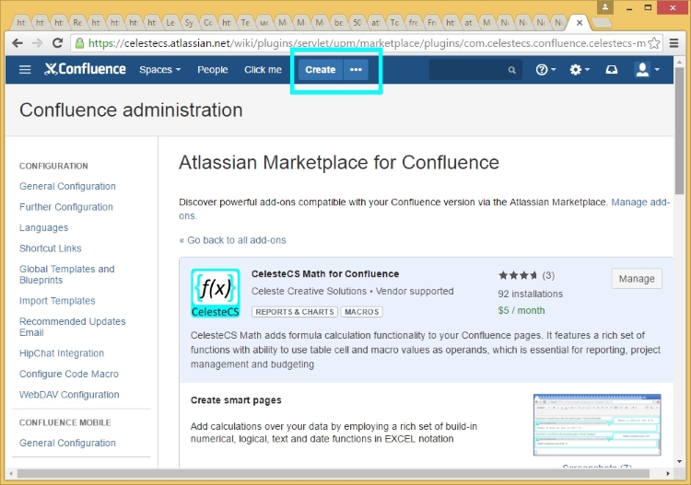Click the '92 installations' text

pos(530,294)
